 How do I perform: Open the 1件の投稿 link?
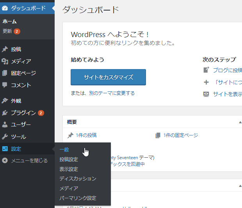click(x=86, y=135)
